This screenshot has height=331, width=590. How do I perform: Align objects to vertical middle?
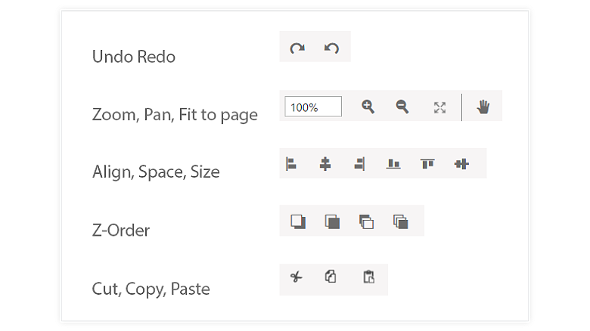[x=461, y=163]
